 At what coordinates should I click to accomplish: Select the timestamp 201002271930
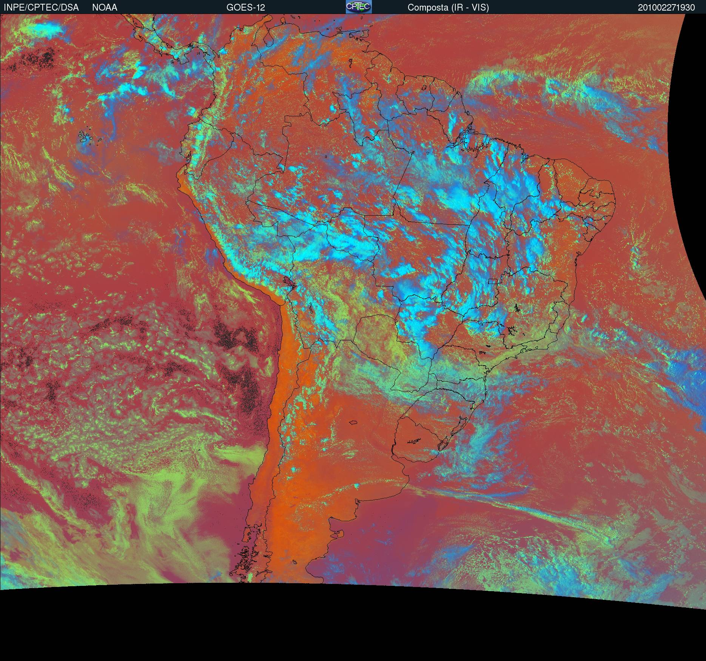666,8
